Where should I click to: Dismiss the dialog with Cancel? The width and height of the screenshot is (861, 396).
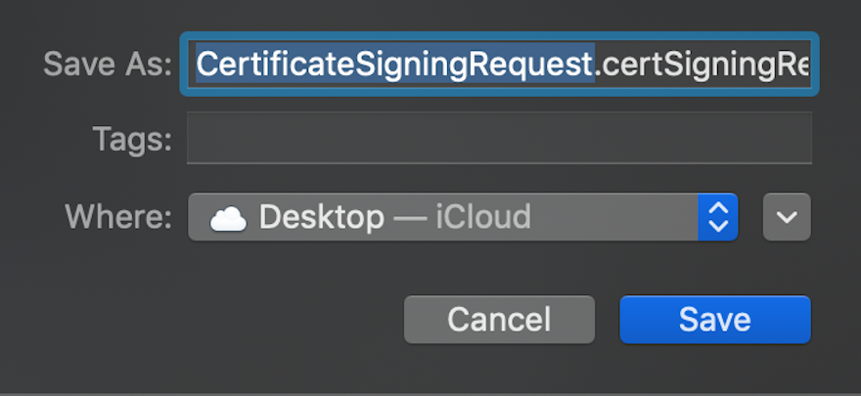pos(499,320)
